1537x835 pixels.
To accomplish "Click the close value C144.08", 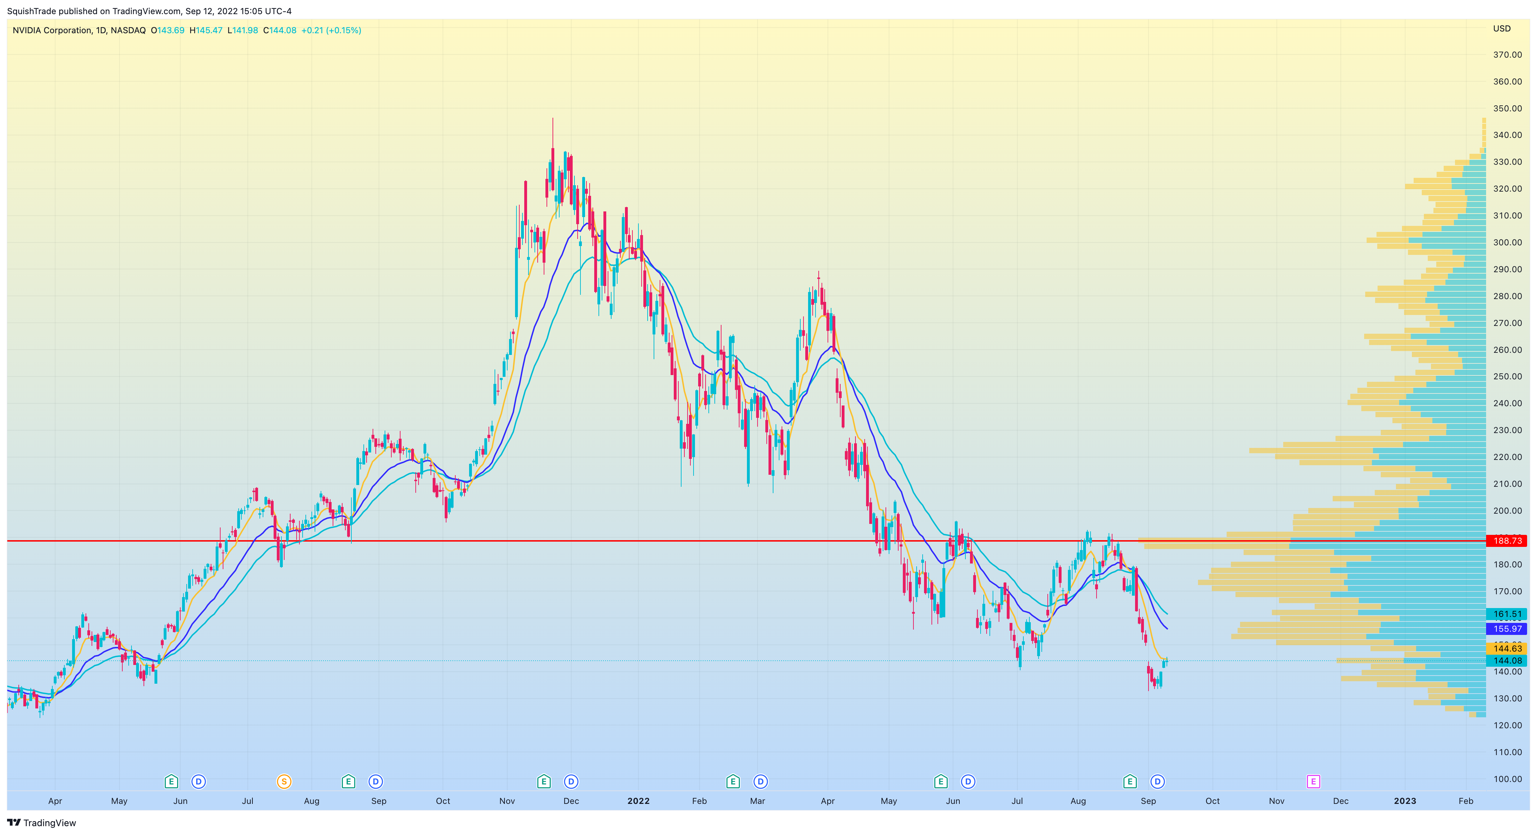I will click(x=280, y=30).
